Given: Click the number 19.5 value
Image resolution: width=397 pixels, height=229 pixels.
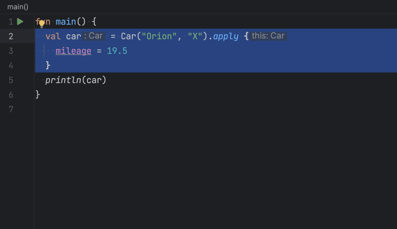Looking at the screenshot, I should click(117, 51).
